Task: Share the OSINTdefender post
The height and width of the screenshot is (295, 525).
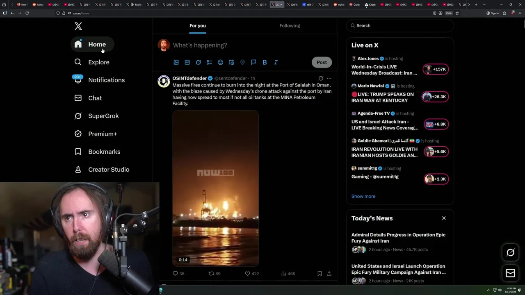Action: pyautogui.click(x=329, y=273)
